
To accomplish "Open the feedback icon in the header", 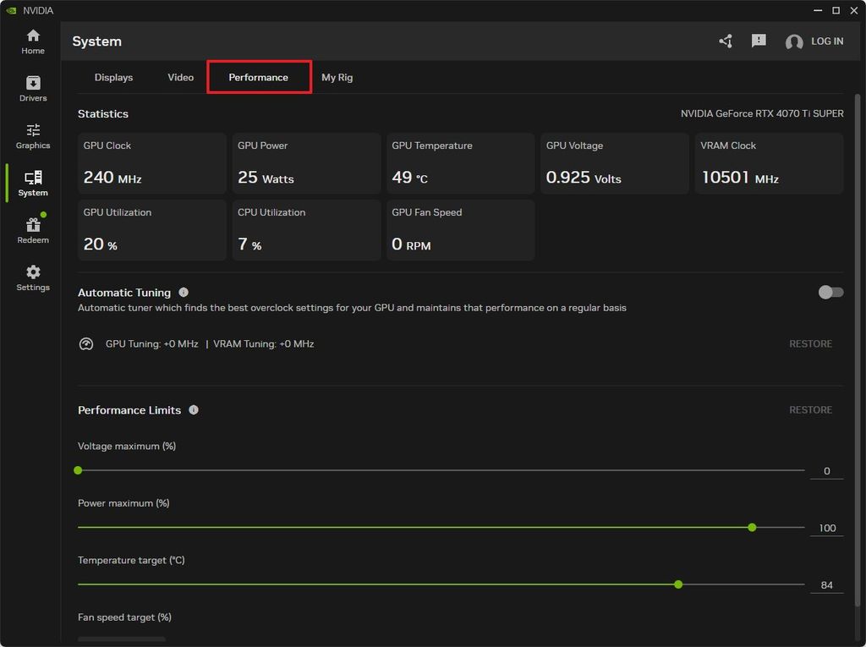I will pyautogui.click(x=758, y=40).
